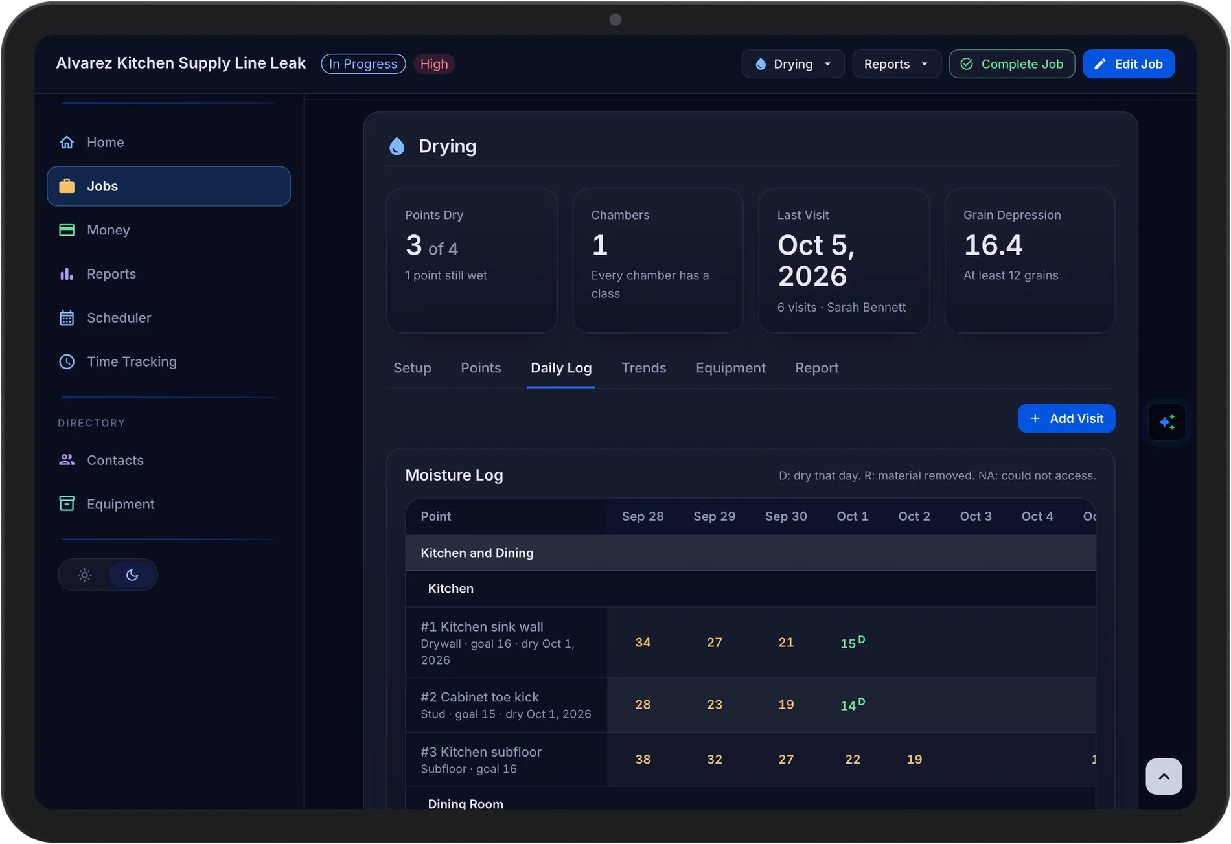
Task: Click the Add Visit button
Action: (x=1066, y=418)
